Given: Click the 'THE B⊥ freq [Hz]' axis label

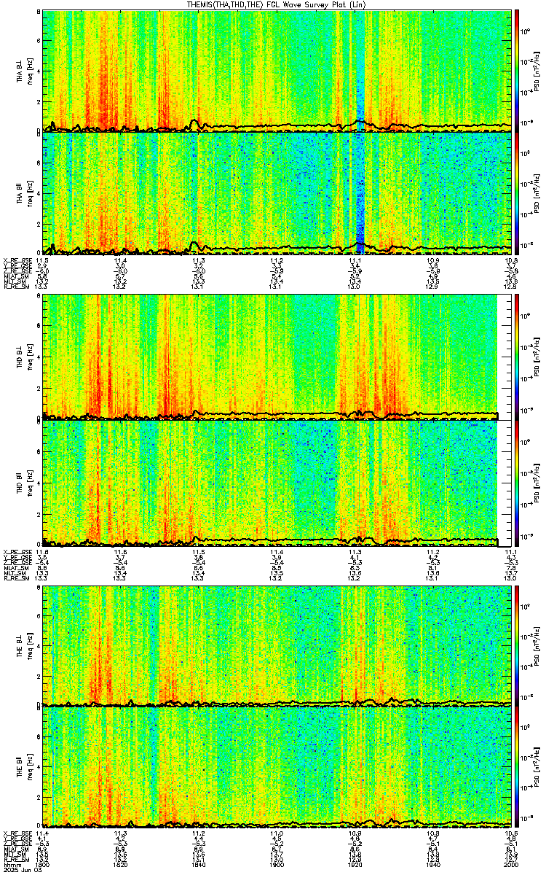Looking at the screenshot, I should click(25, 646).
